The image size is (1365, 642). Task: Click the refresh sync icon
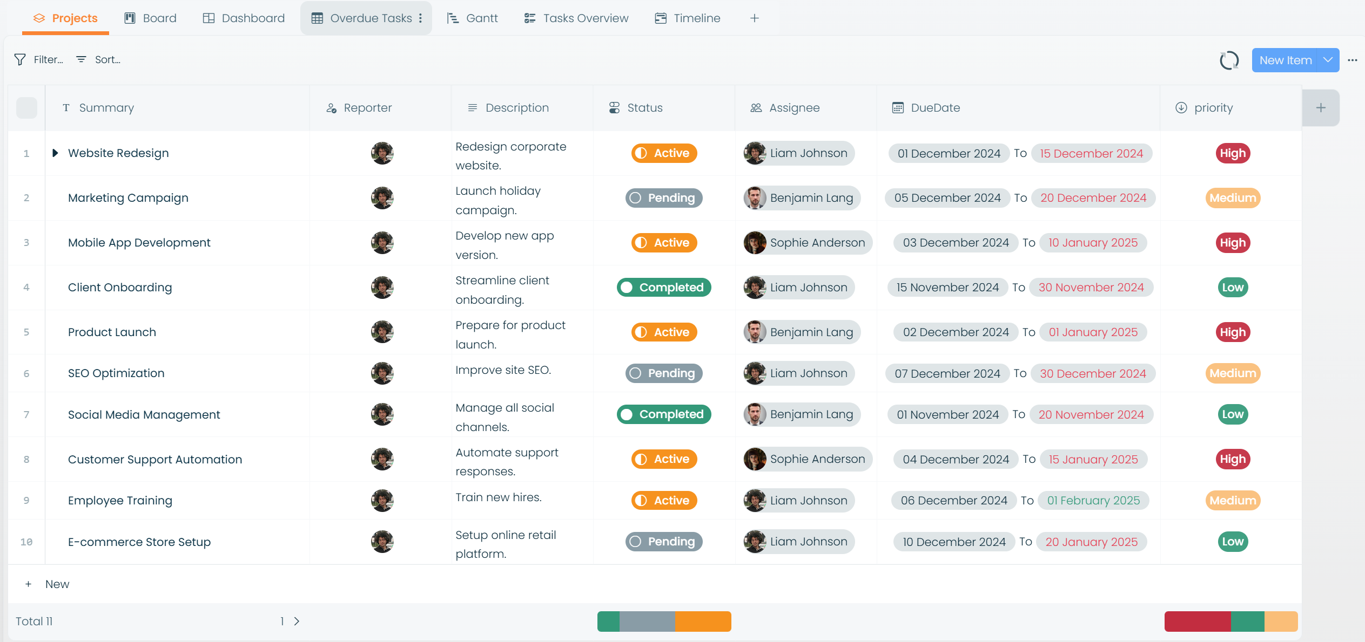click(1229, 60)
